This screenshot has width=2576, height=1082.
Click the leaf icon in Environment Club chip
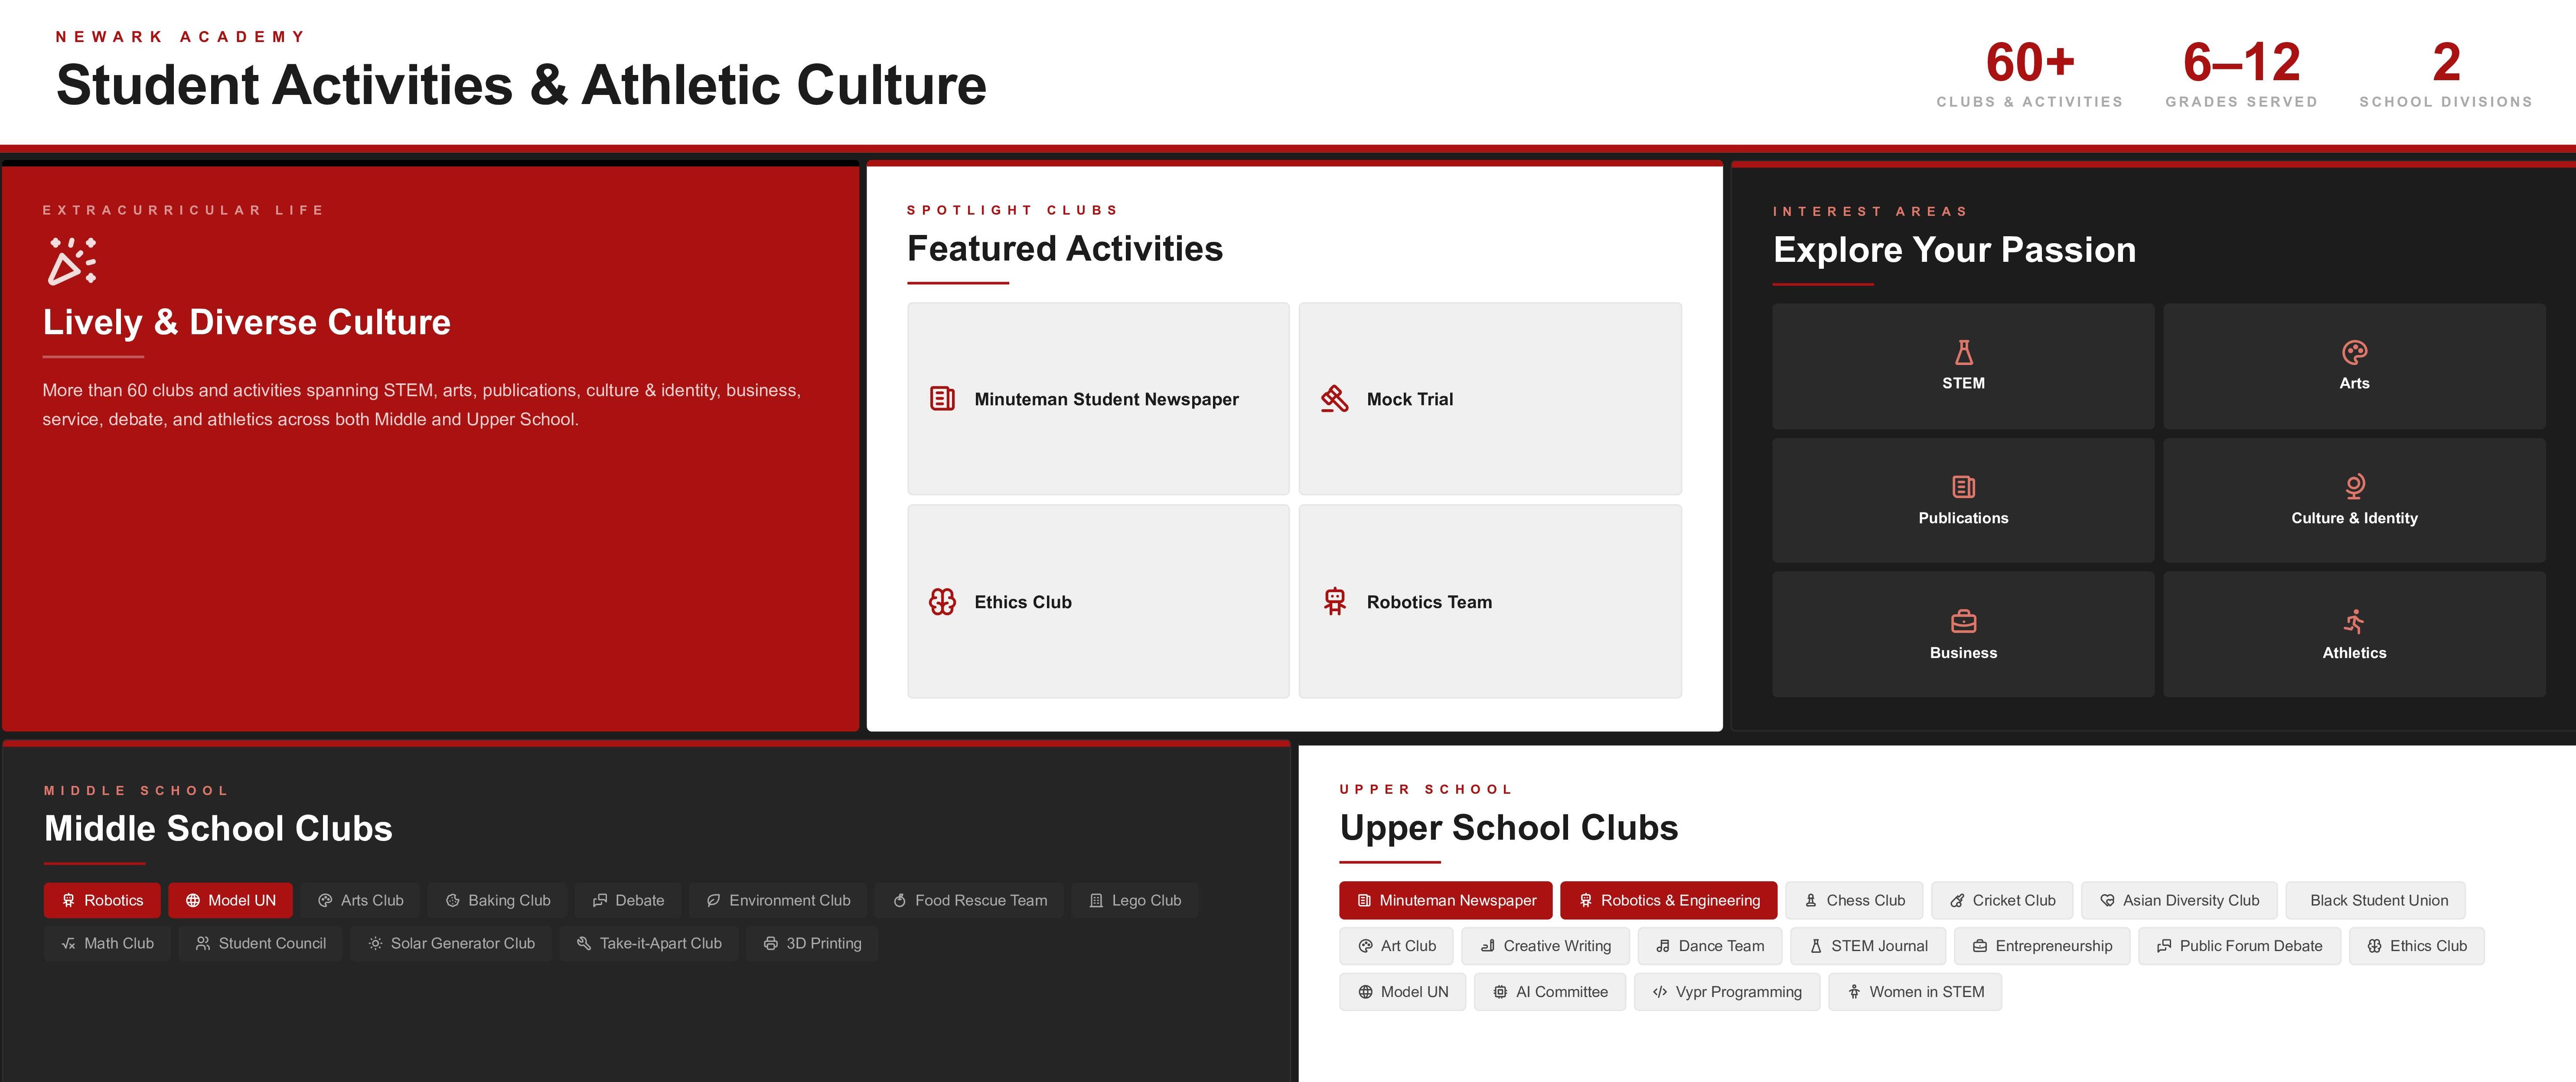[x=713, y=901]
